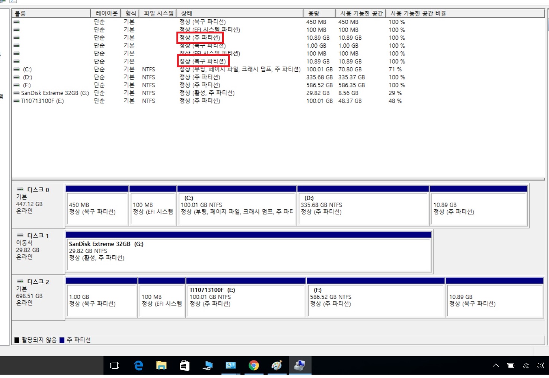Click the black 할당되지 않음 legend swatch
The height and width of the screenshot is (378, 549).
pyautogui.click(x=17, y=340)
